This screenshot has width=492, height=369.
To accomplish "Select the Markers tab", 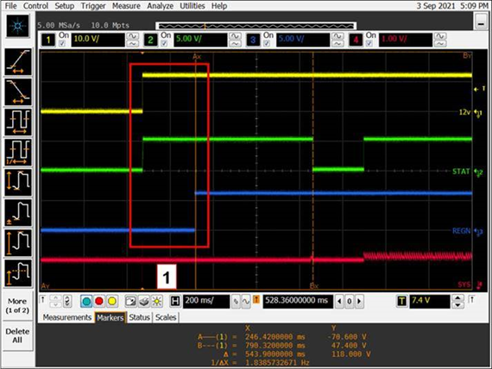I will click(110, 317).
